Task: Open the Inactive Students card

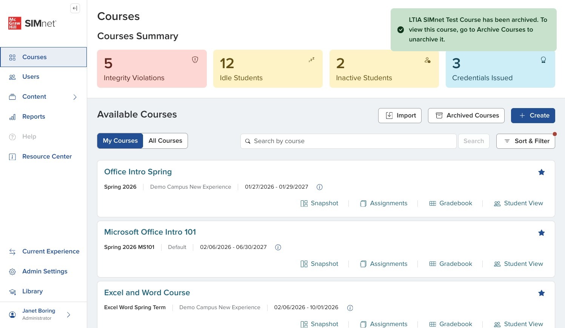Action: (x=384, y=69)
